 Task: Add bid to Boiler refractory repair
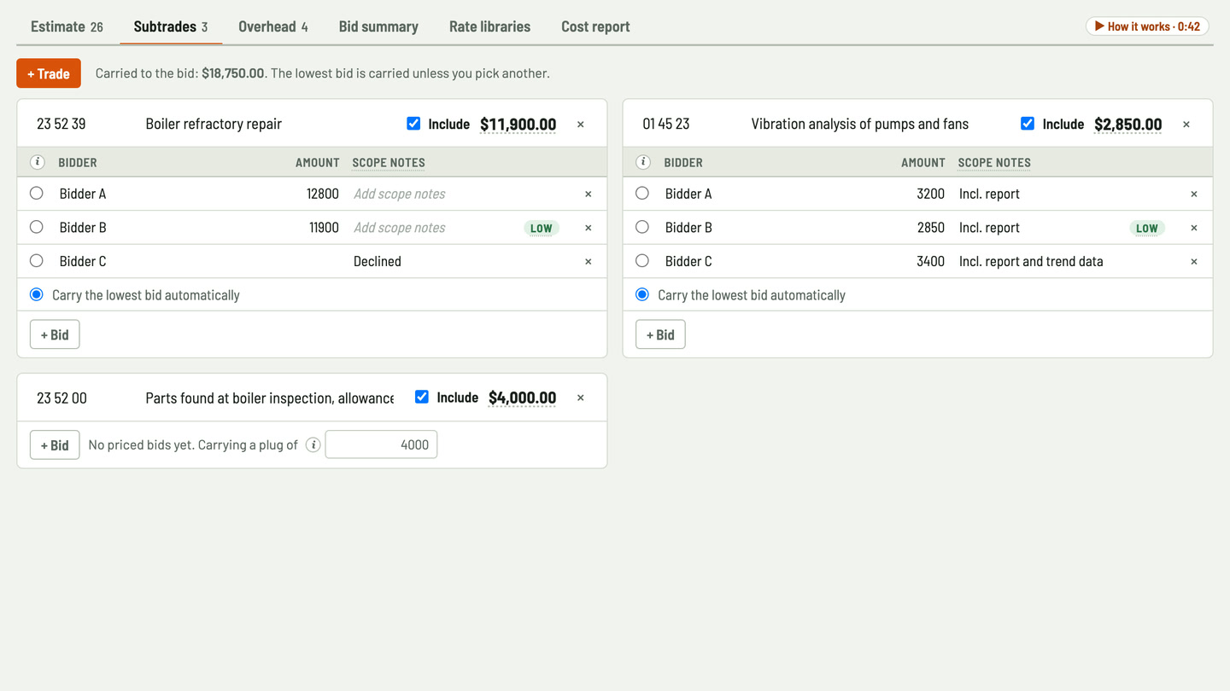click(x=55, y=334)
